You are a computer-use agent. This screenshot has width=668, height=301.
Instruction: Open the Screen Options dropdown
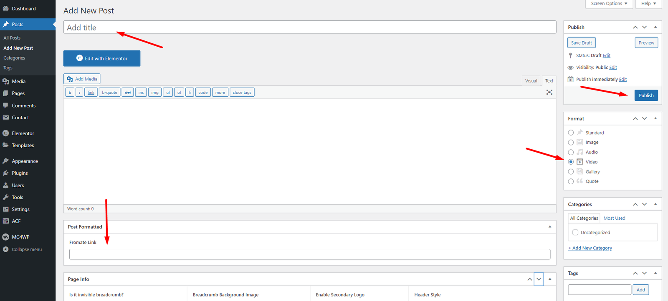pos(609,4)
